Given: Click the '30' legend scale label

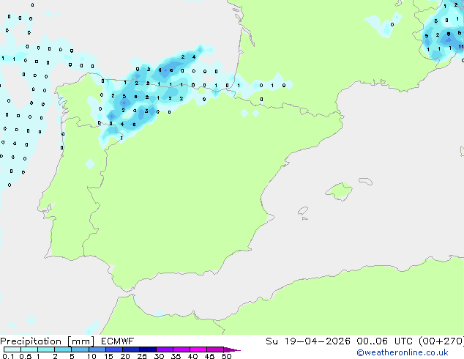Looking at the screenshot, I should pyautogui.click(x=159, y=356).
